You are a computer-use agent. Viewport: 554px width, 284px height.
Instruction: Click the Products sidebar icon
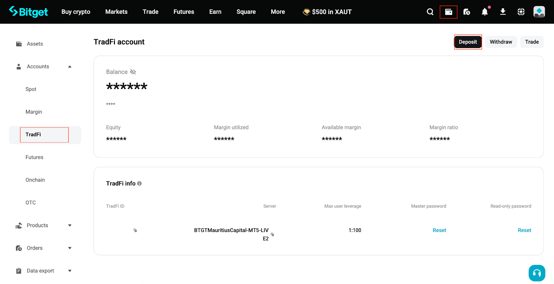click(19, 225)
